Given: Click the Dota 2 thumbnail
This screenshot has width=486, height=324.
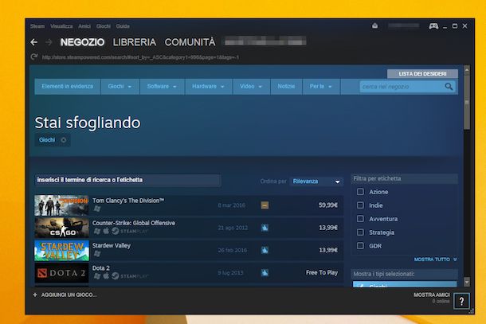Looking at the screenshot, I should click(61, 273).
